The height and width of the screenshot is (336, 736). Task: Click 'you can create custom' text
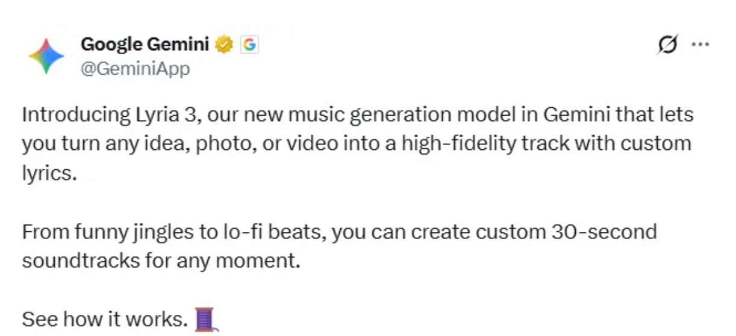pyautogui.click(x=435, y=232)
